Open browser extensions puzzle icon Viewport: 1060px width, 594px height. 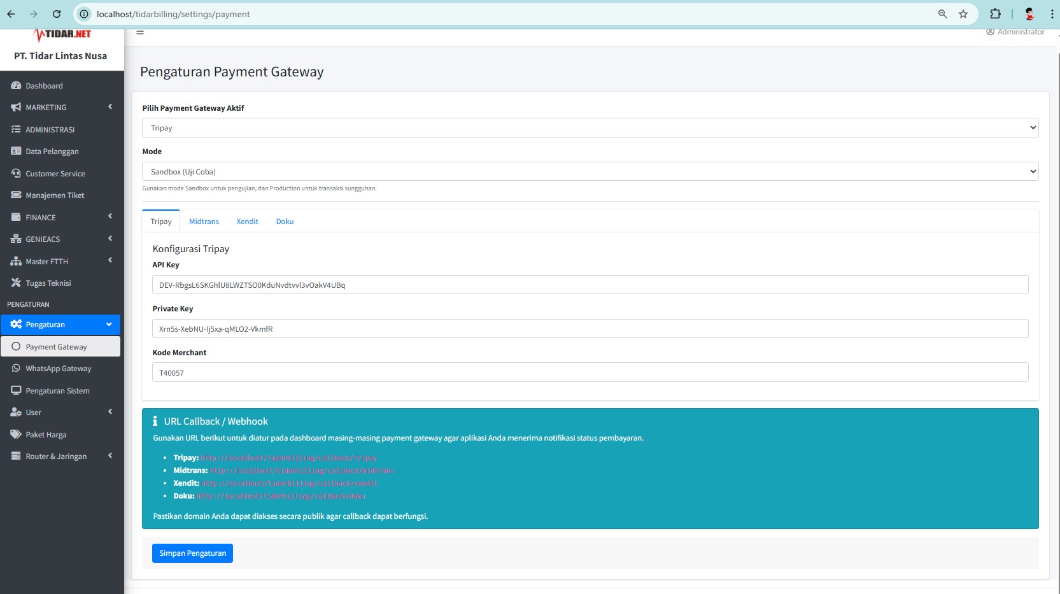tap(995, 14)
